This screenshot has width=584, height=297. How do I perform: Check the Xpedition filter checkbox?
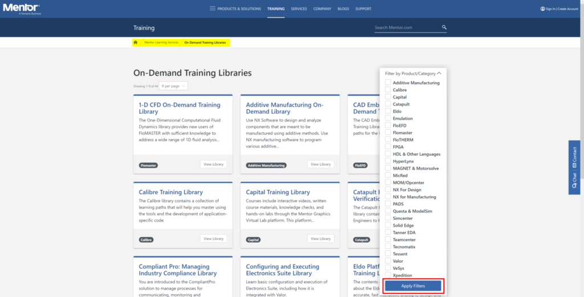click(x=388, y=275)
